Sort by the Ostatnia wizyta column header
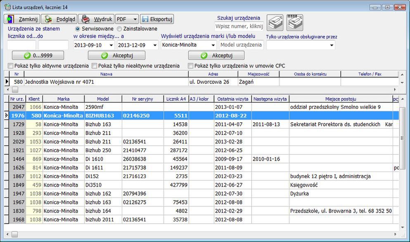Screen dimensions: 410x242 [x=233, y=99]
